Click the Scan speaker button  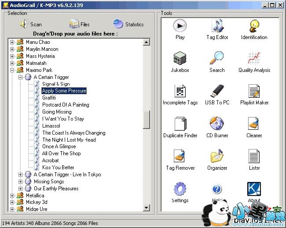31,24
